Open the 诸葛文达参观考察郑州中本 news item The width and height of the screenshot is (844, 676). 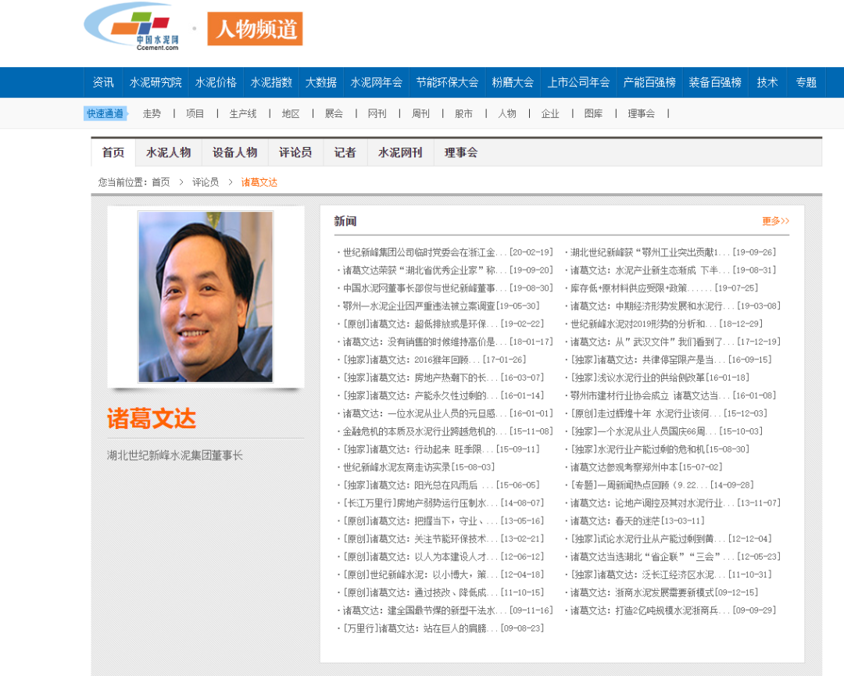[x=646, y=467]
